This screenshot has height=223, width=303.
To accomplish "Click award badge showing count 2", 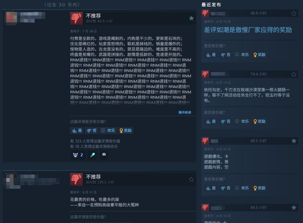I will point(78,155).
